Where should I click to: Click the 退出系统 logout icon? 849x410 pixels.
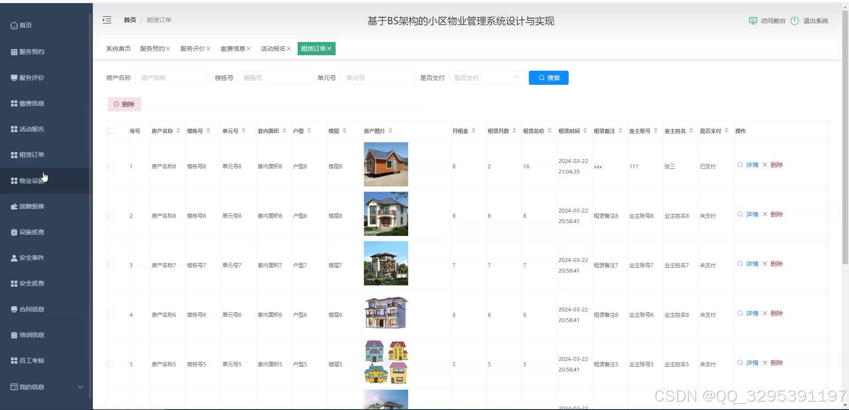(794, 20)
